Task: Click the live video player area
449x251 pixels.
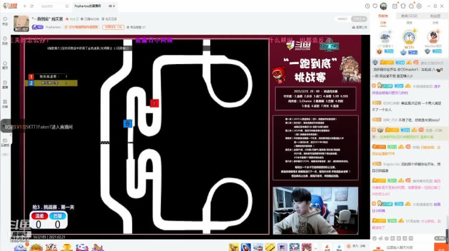Action: pyautogui.click(x=190, y=137)
